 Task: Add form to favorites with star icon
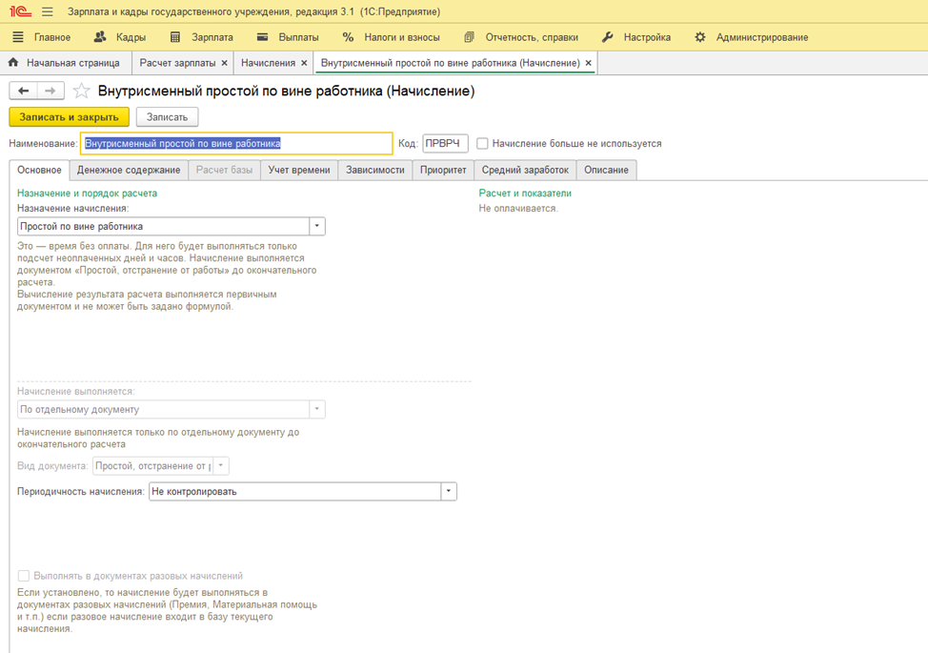81,92
